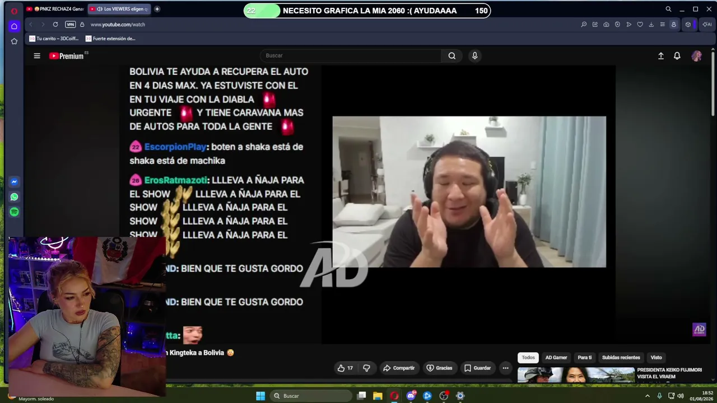Viewport: 717px width, 403px height.
Task: Open File Explorer from the taskbar
Action: [x=378, y=396]
